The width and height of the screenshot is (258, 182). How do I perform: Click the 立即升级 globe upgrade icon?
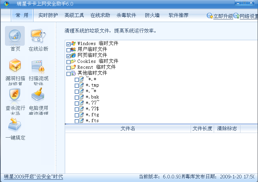point(210,16)
